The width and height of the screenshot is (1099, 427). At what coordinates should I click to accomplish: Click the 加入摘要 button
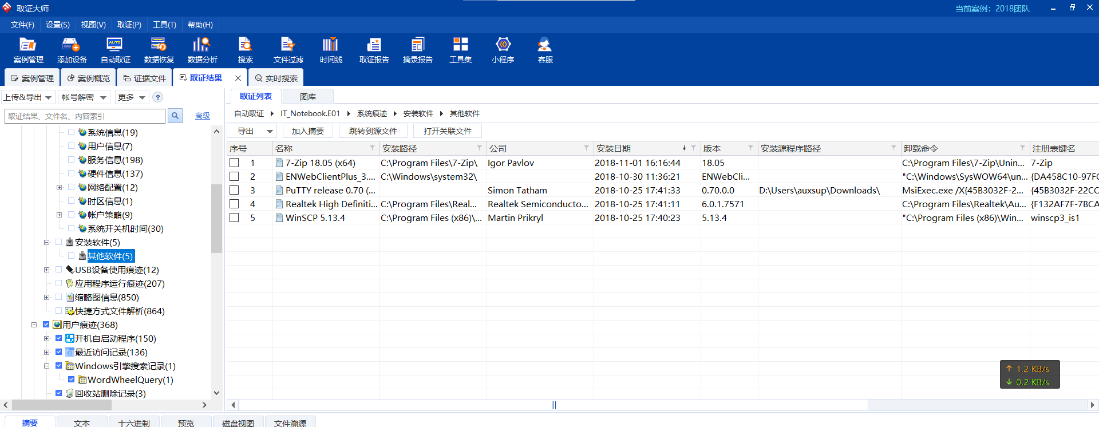coord(308,131)
